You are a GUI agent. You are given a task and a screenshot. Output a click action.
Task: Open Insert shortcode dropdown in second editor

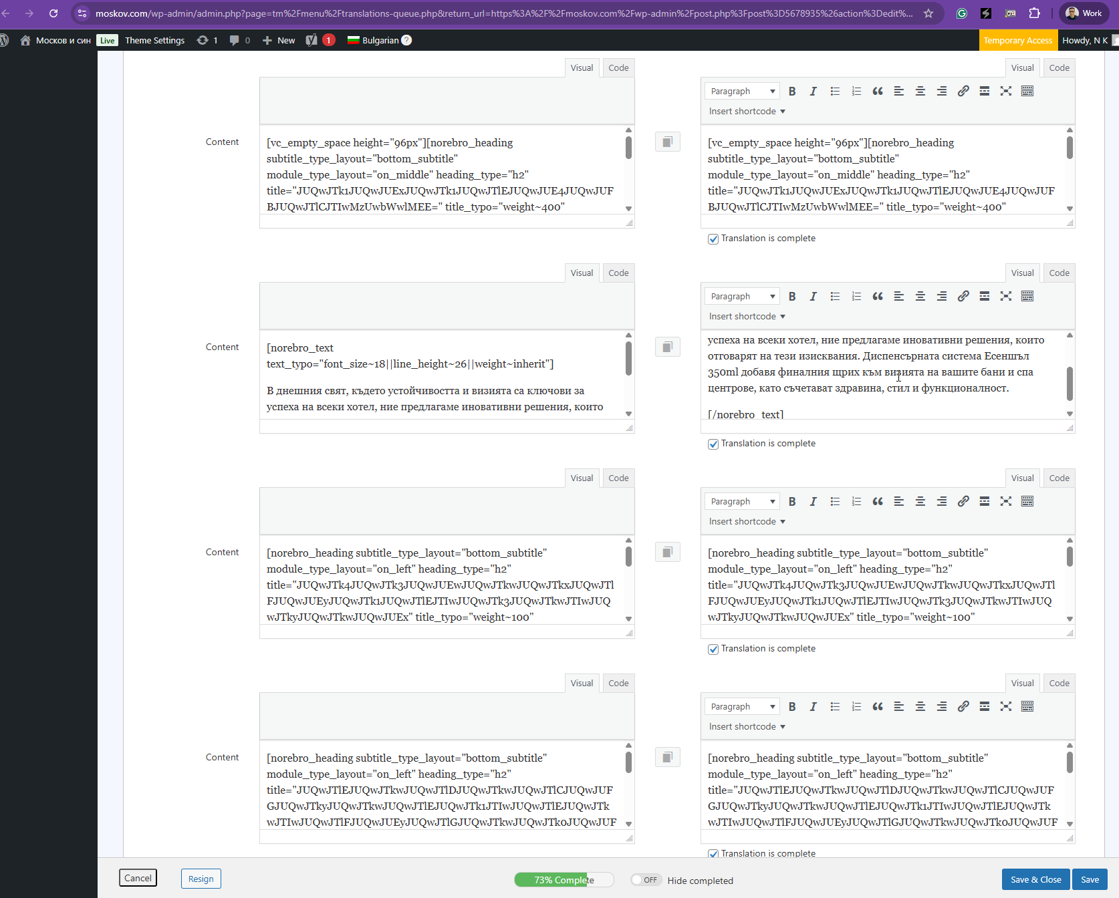click(x=747, y=316)
